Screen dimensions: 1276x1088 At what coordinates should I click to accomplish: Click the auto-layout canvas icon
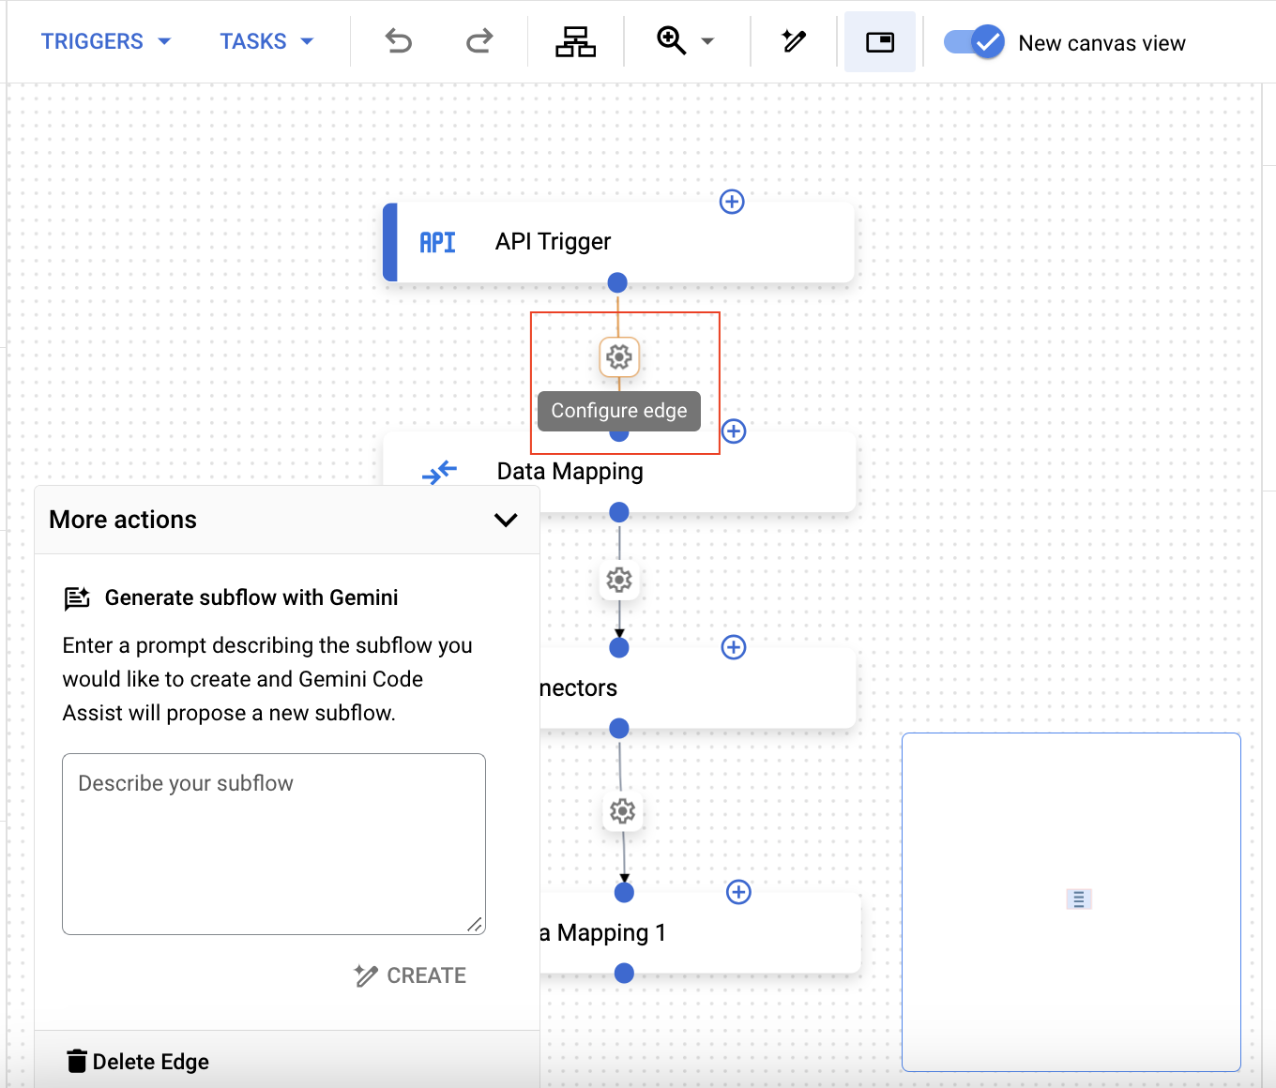click(575, 41)
